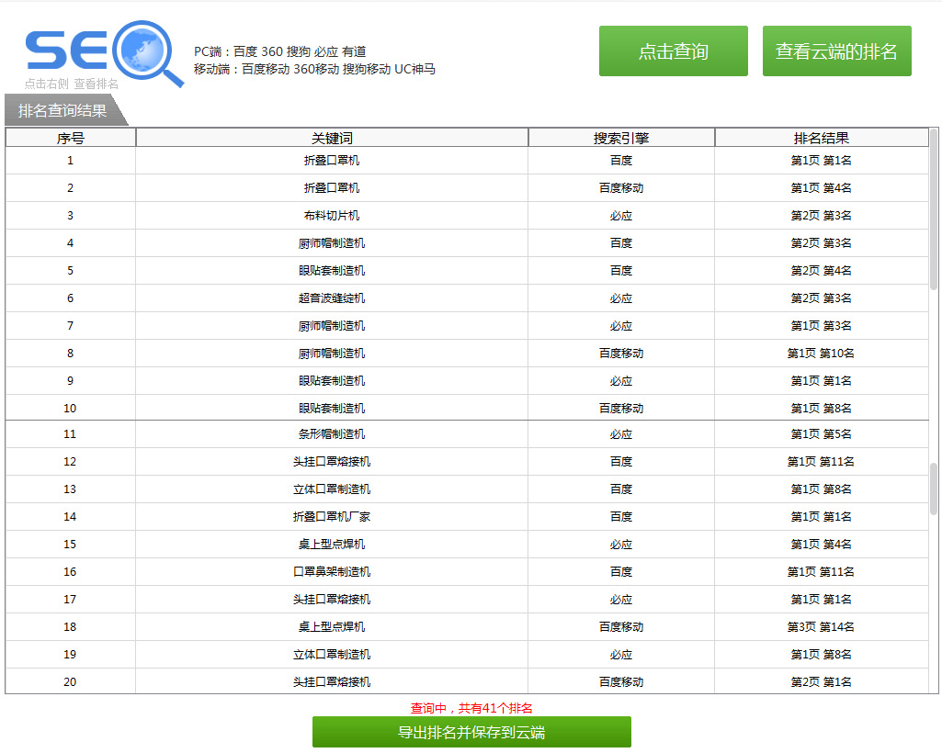This screenshot has height=753, width=942.
Task: Click 口罩鼻架制造机 in row 16
Action: click(x=332, y=572)
